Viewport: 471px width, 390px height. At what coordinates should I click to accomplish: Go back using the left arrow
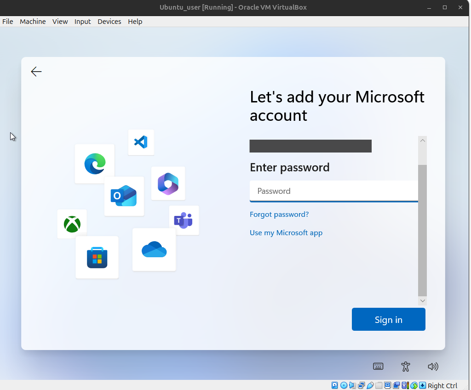click(x=36, y=71)
